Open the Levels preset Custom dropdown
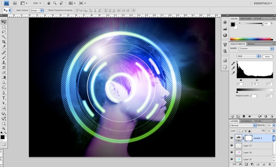Image resolution: width=276 pixels, height=167 pixels. point(256,49)
